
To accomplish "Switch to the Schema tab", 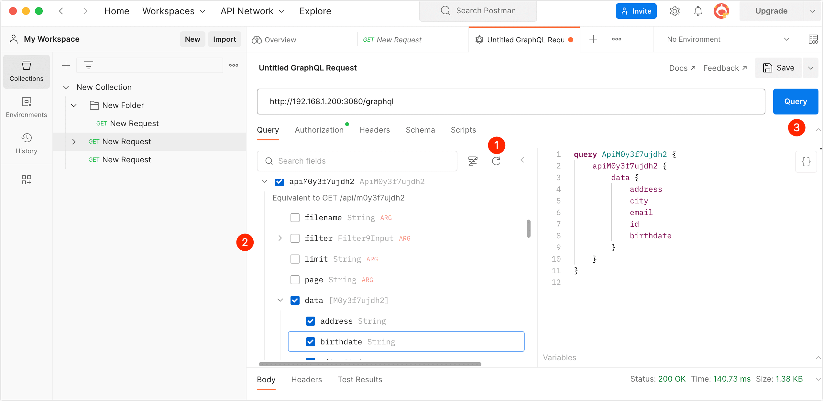I will pos(420,130).
